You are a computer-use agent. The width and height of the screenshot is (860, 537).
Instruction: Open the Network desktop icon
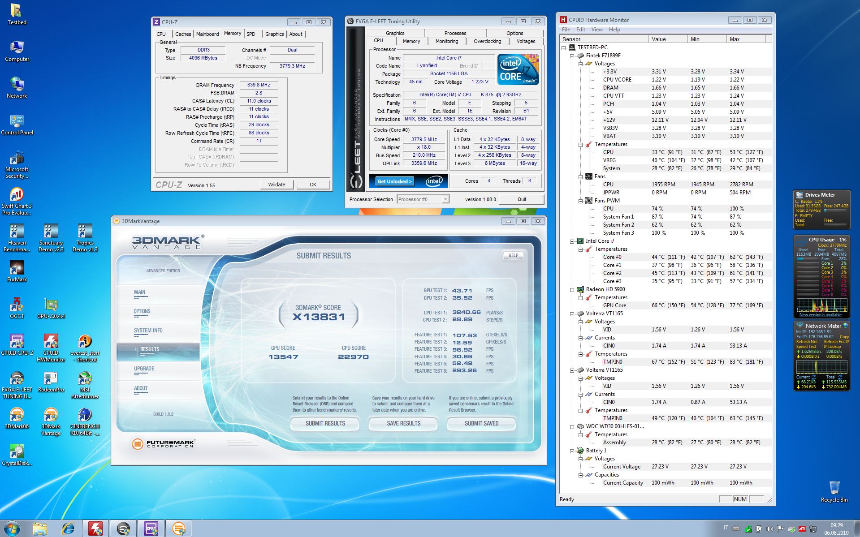[17, 88]
